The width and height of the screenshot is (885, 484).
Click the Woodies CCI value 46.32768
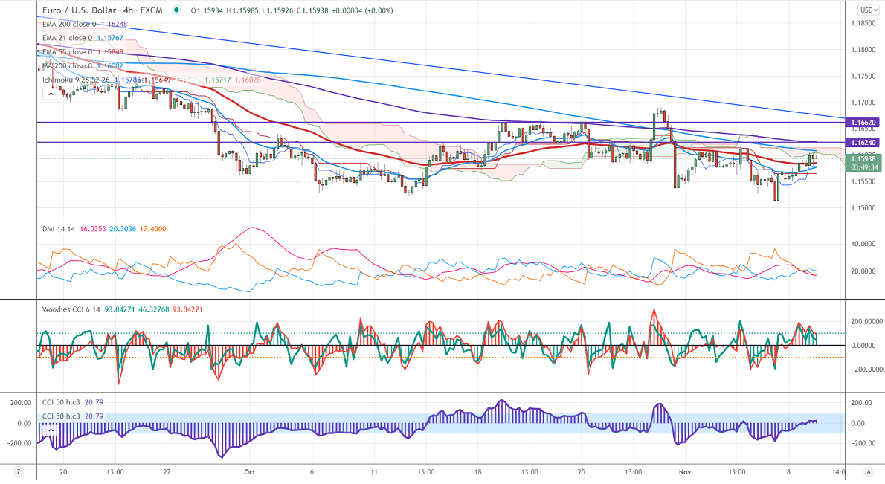click(154, 309)
